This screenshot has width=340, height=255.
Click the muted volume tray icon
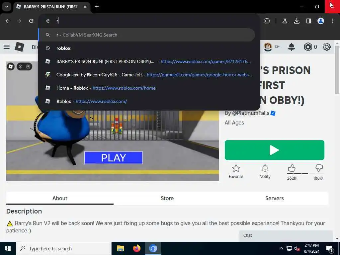tap(297, 248)
